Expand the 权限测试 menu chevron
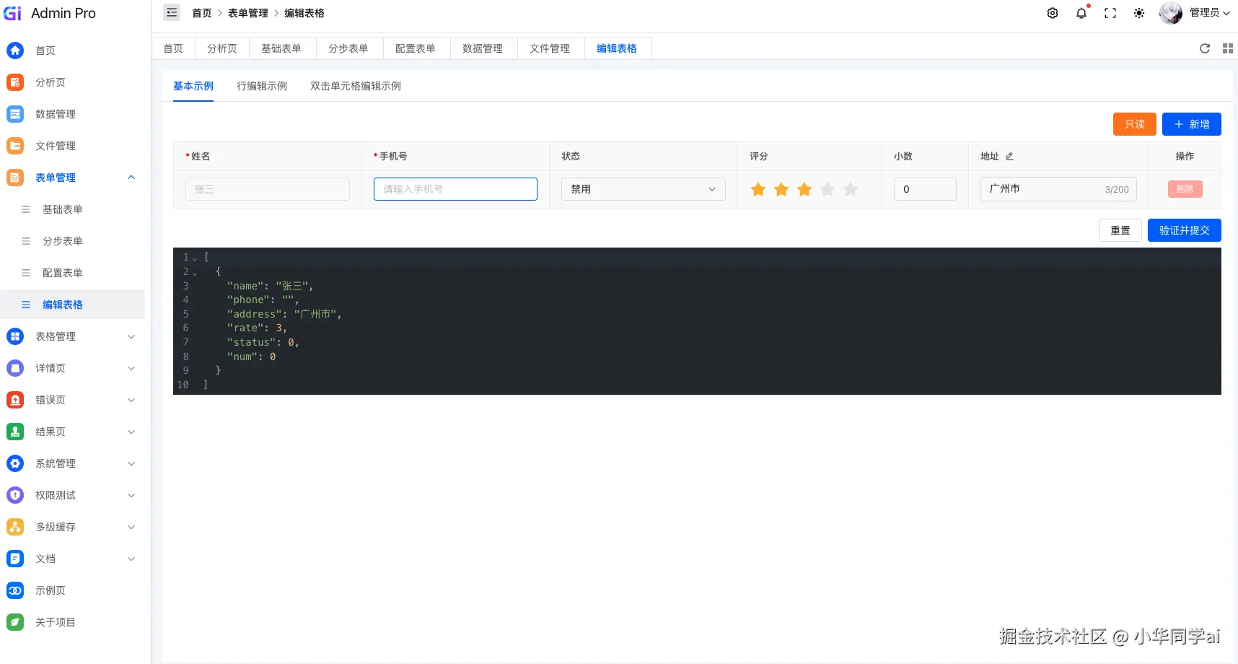 click(x=131, y=495)
